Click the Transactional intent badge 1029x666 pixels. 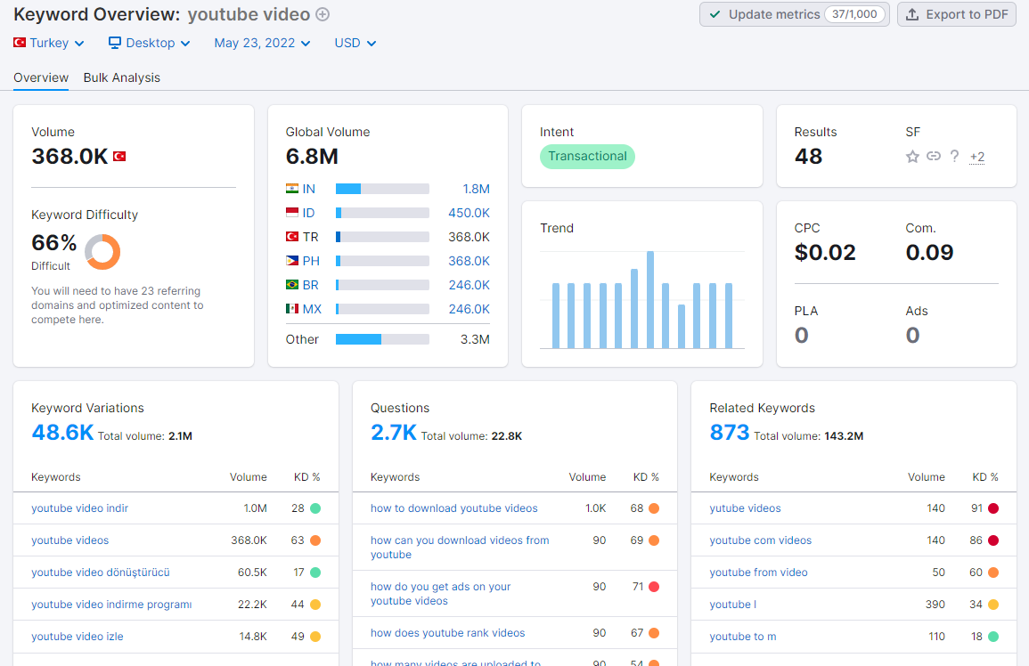click(587, 156)
